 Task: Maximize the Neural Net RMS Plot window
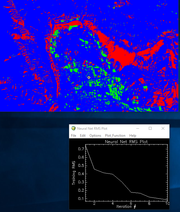[150, 128]
